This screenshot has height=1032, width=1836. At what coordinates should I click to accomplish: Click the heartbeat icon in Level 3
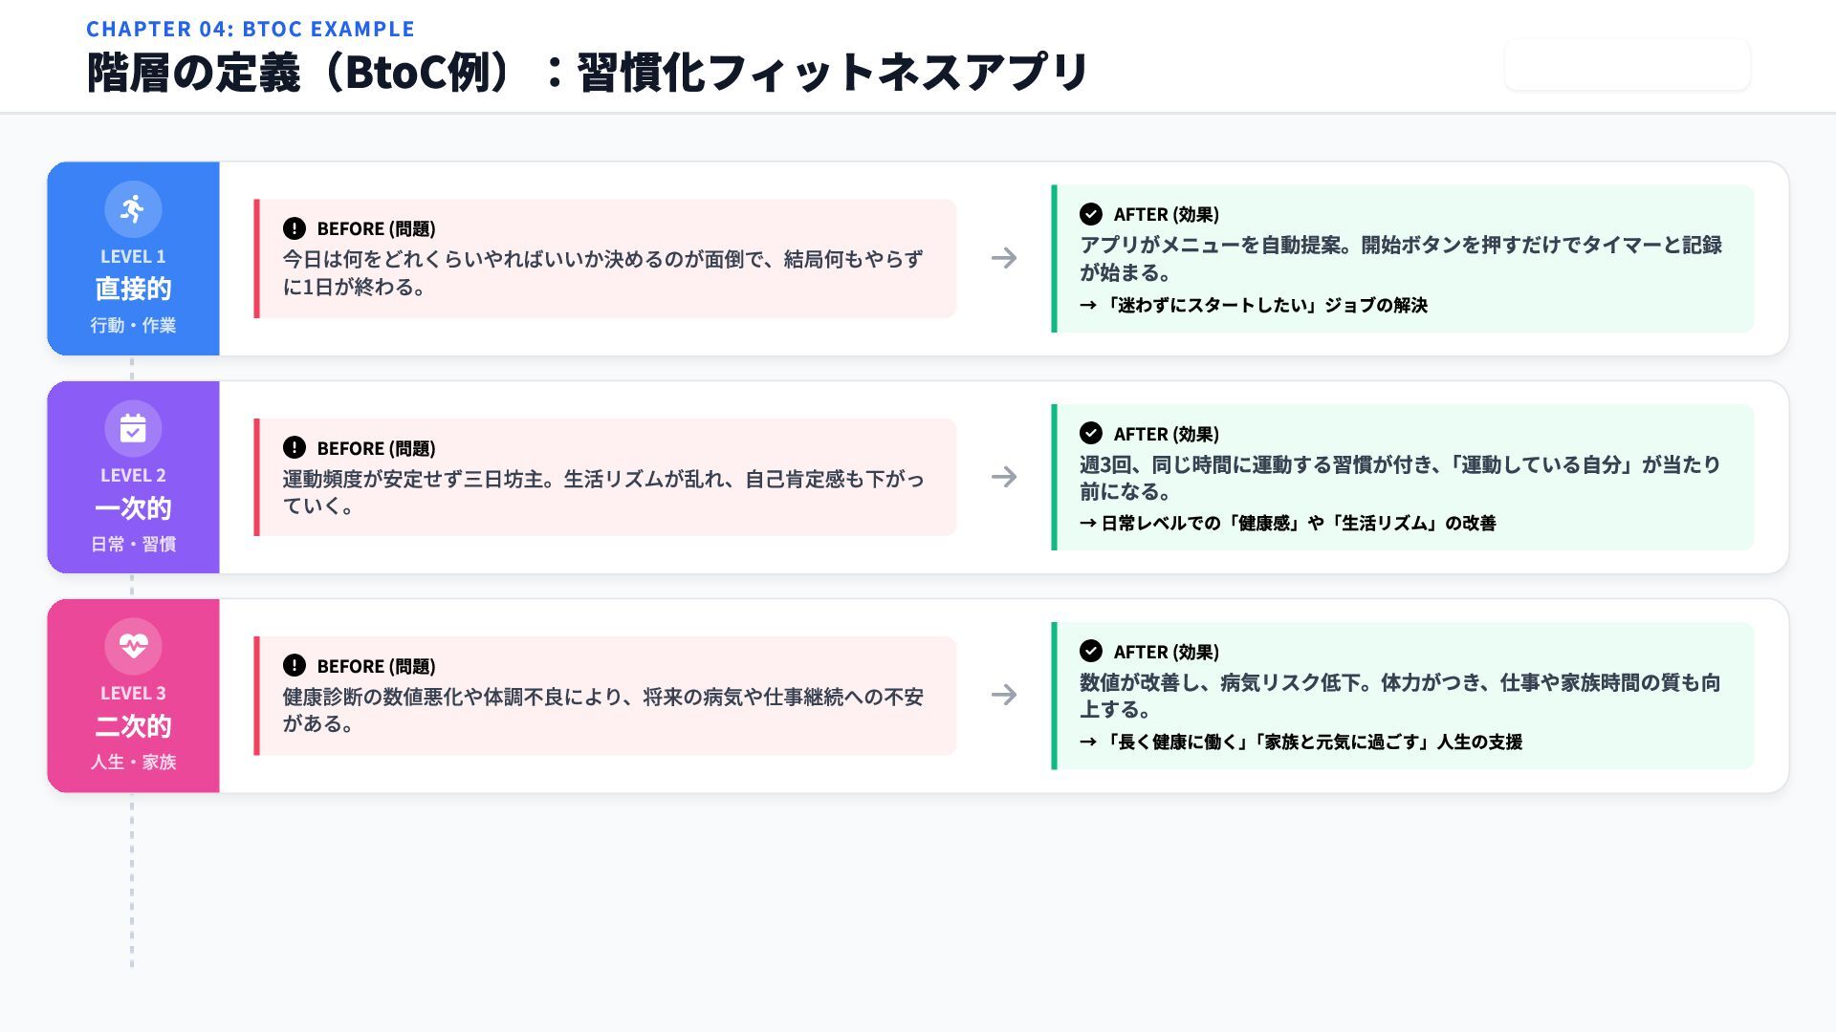point(133,646)
